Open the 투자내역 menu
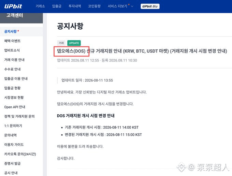 75,6
